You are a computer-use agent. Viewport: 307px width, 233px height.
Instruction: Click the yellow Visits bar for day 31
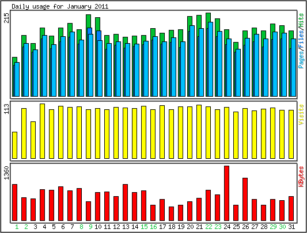click(x=291, y=134)
